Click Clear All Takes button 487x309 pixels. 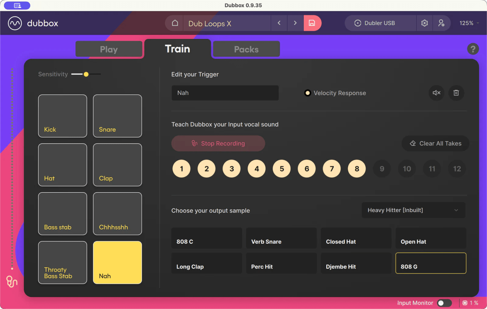tap(436, 143)
